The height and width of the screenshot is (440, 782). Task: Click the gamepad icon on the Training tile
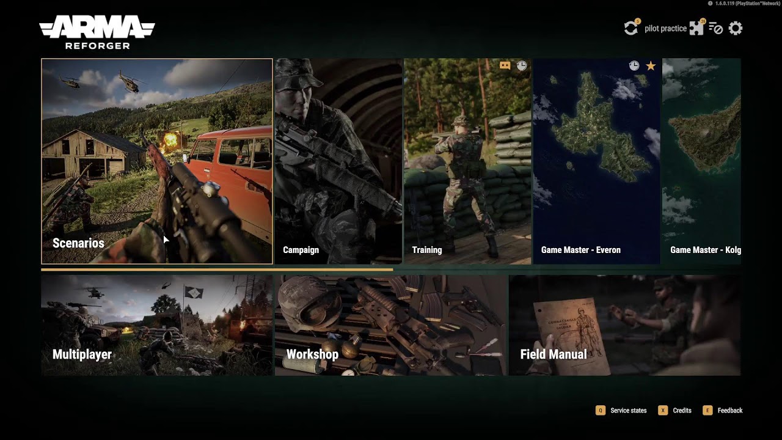pos(505,65)
